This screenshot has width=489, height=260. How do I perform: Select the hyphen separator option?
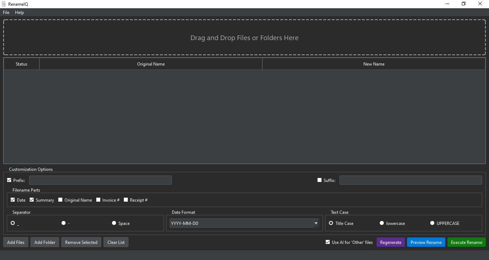coord(64,223)
